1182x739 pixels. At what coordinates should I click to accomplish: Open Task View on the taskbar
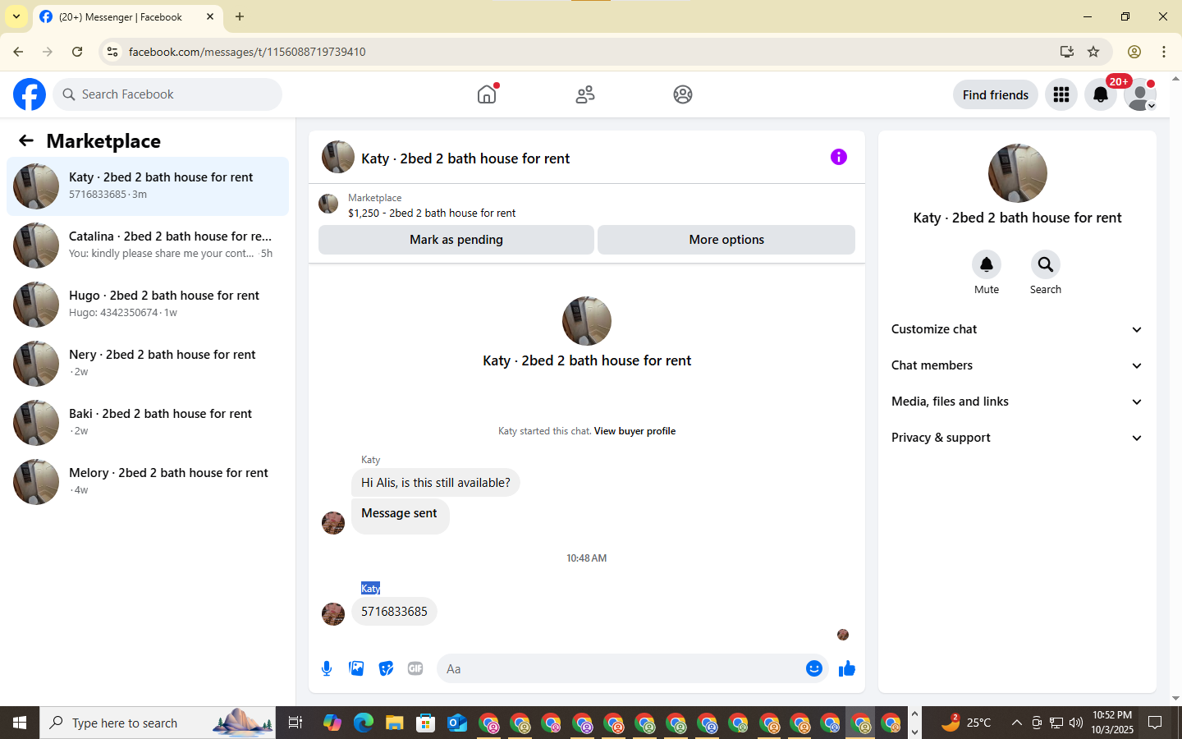click(295, 723)
